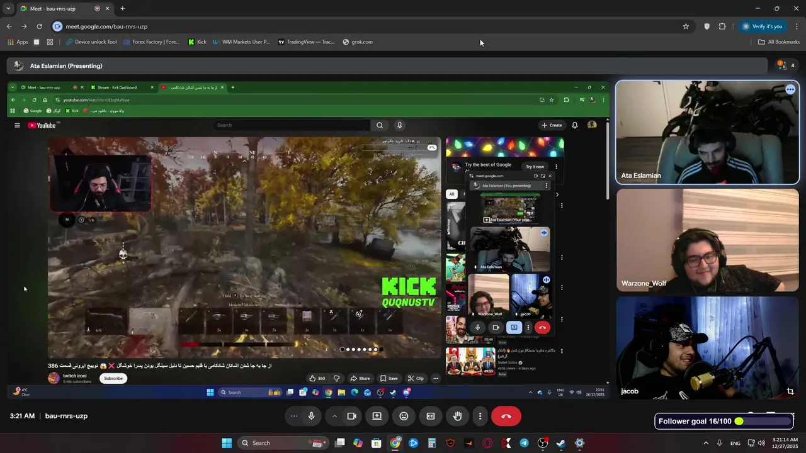The height and width of the screenshot is (453, 806).
Task: Click the meet.google.com address bar
Action: point(365,26)
